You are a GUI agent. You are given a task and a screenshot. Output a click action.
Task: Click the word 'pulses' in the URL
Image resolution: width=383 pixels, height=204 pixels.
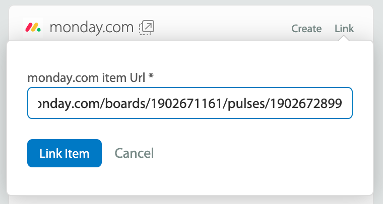(246, 104)
